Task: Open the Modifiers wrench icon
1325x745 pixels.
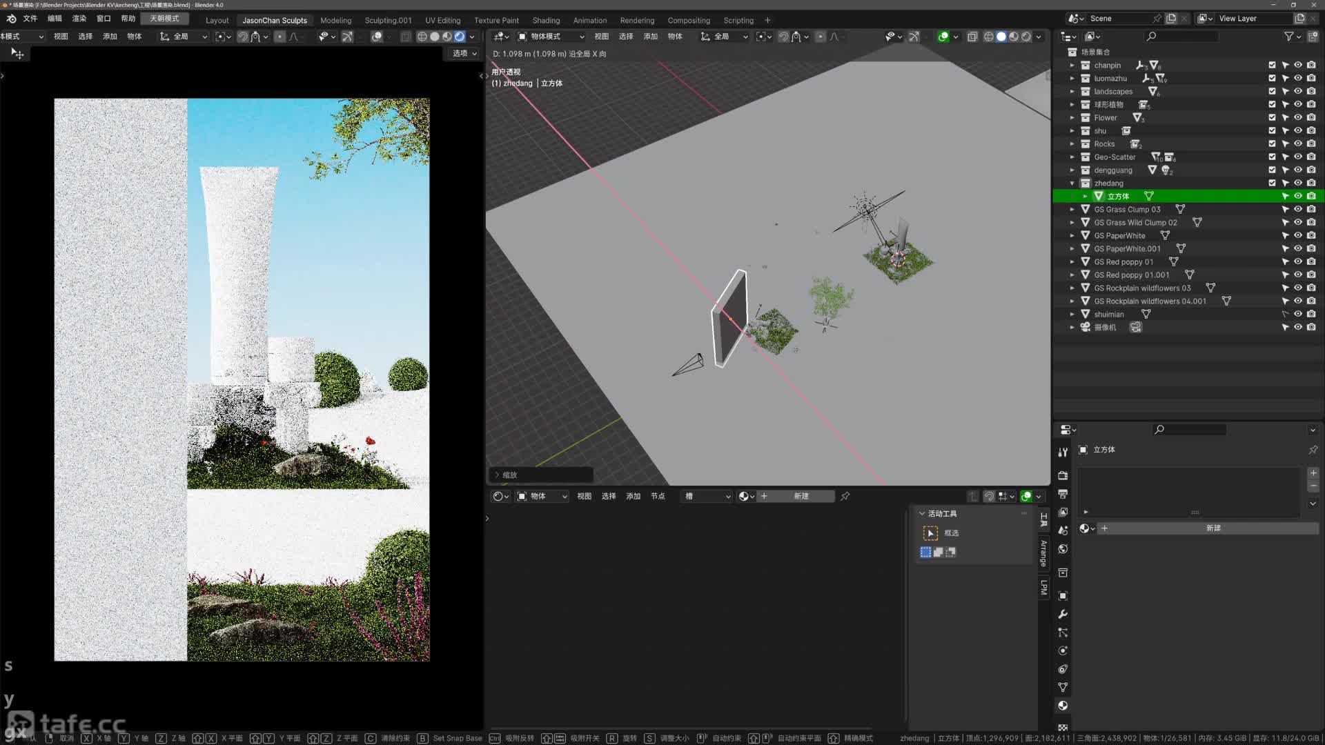Action: (x=1063, y=614)
